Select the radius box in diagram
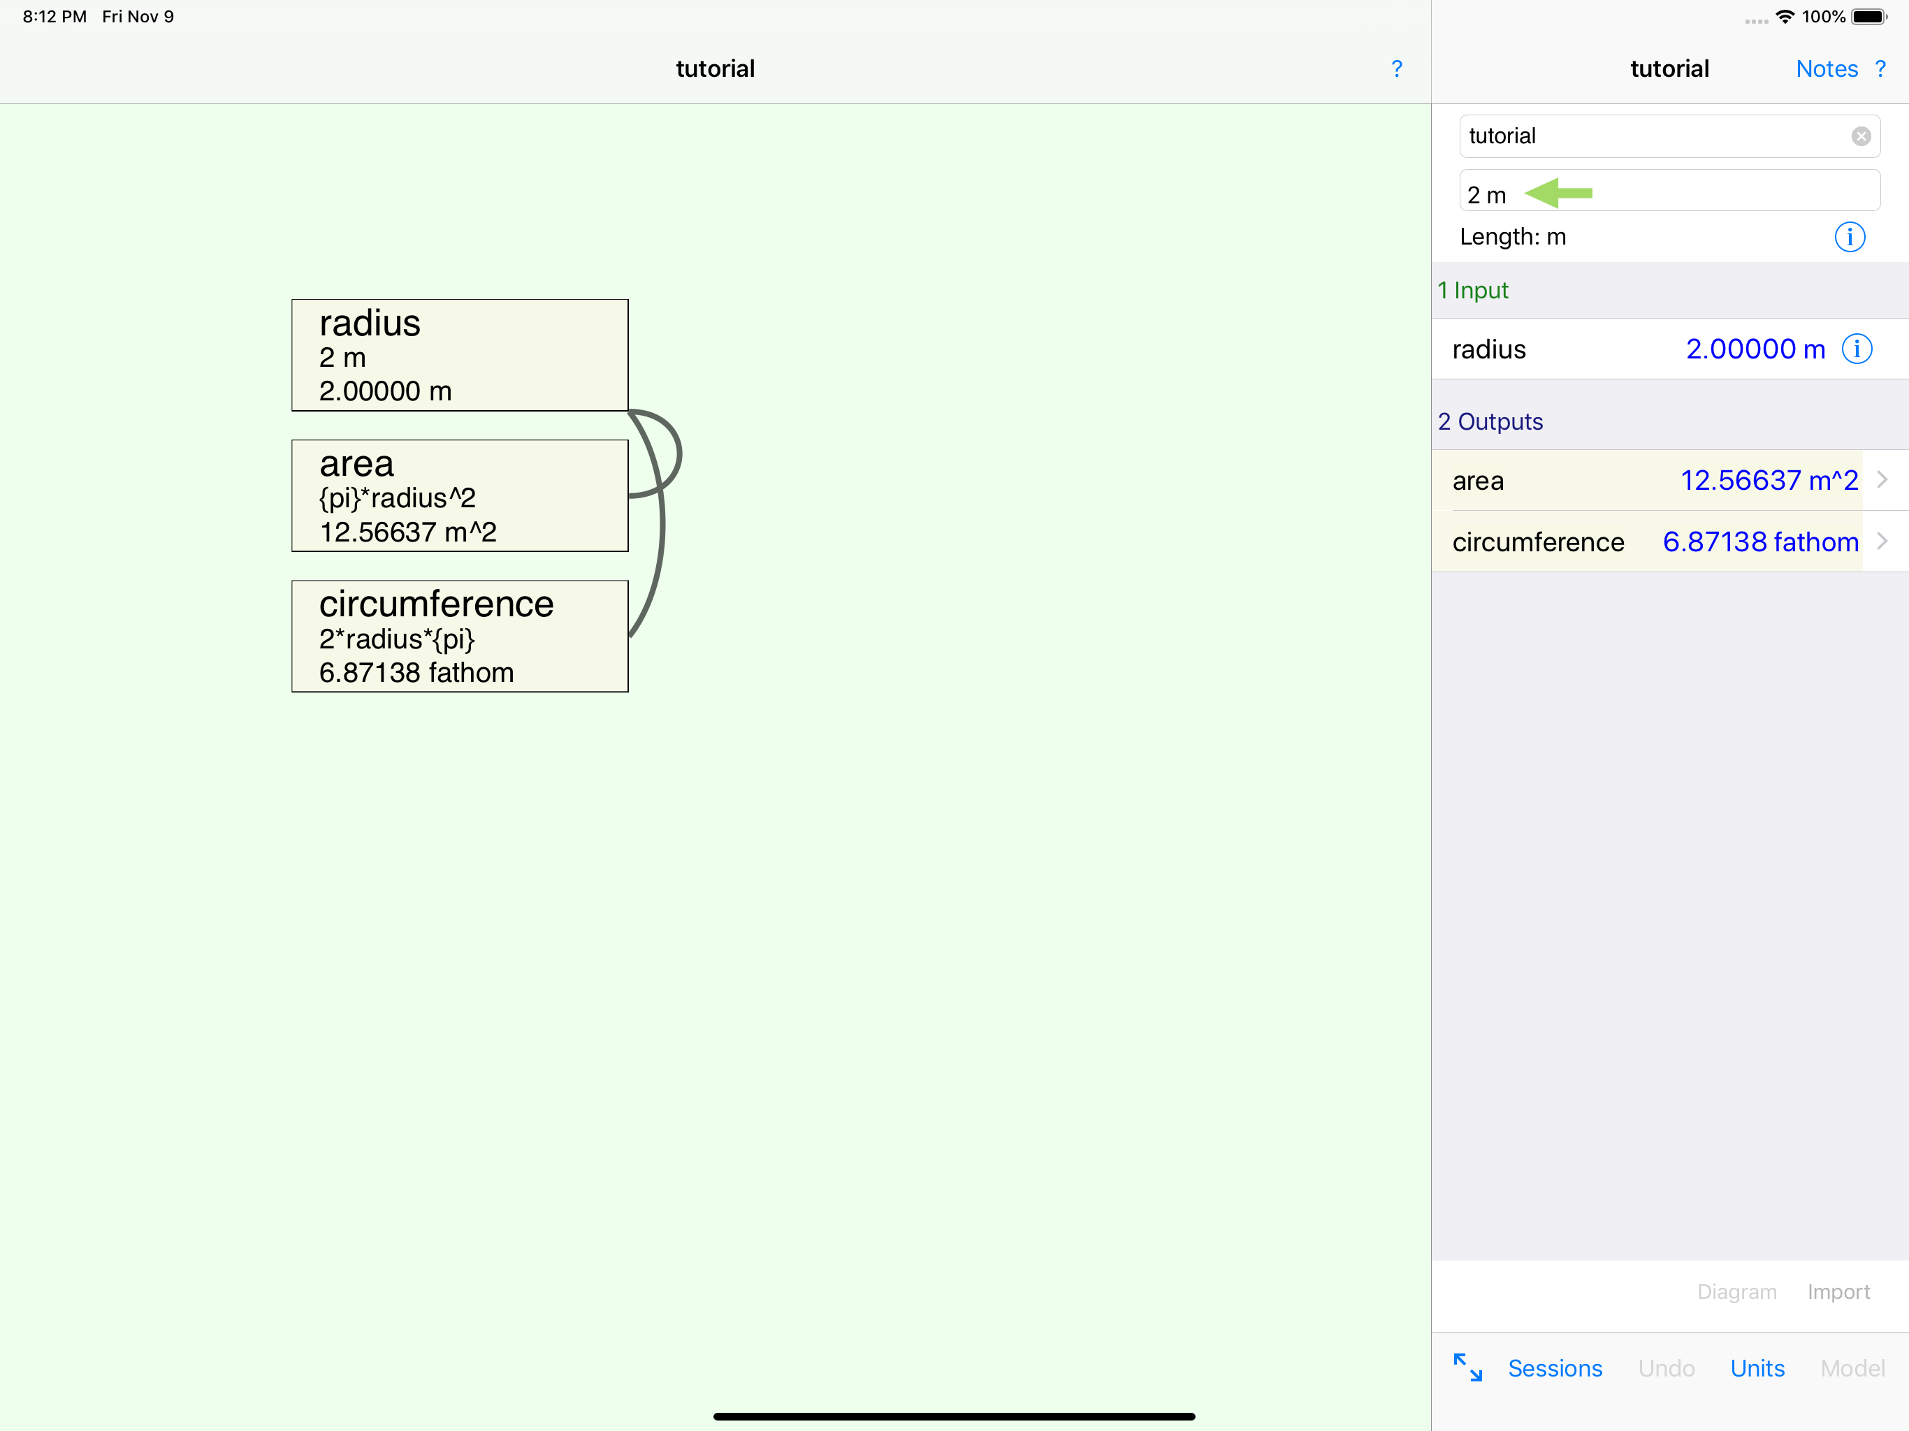This screenshot has height=1431, width=1909. point(460,356)
